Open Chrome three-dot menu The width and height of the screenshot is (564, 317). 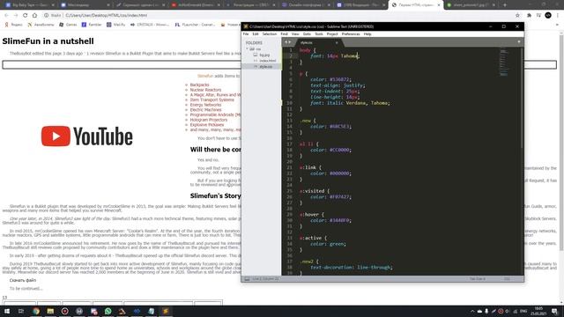tap(558, 16)
